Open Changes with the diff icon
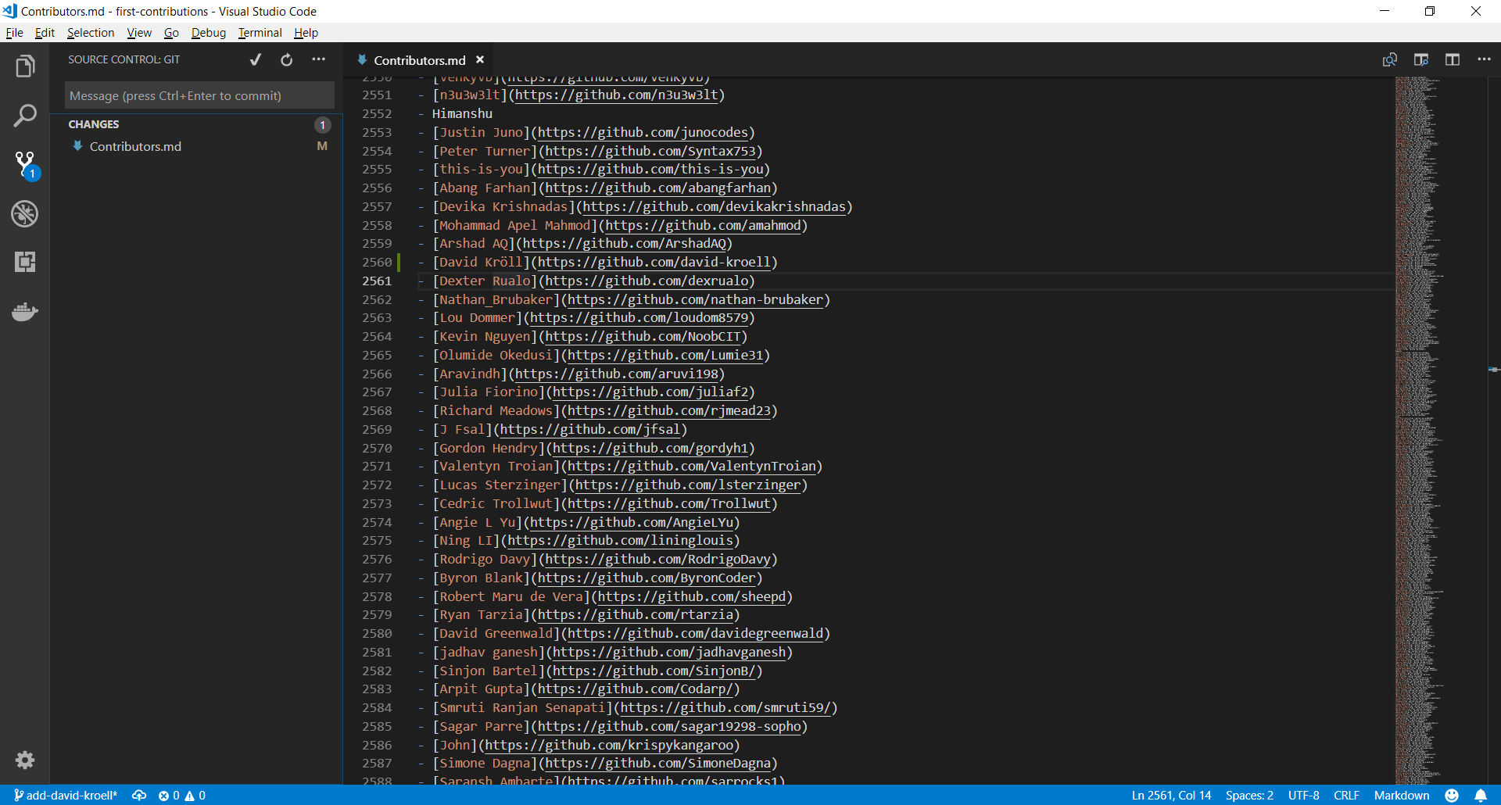1501x805 pixels. pyautogui.click(x=1392, y=59)
